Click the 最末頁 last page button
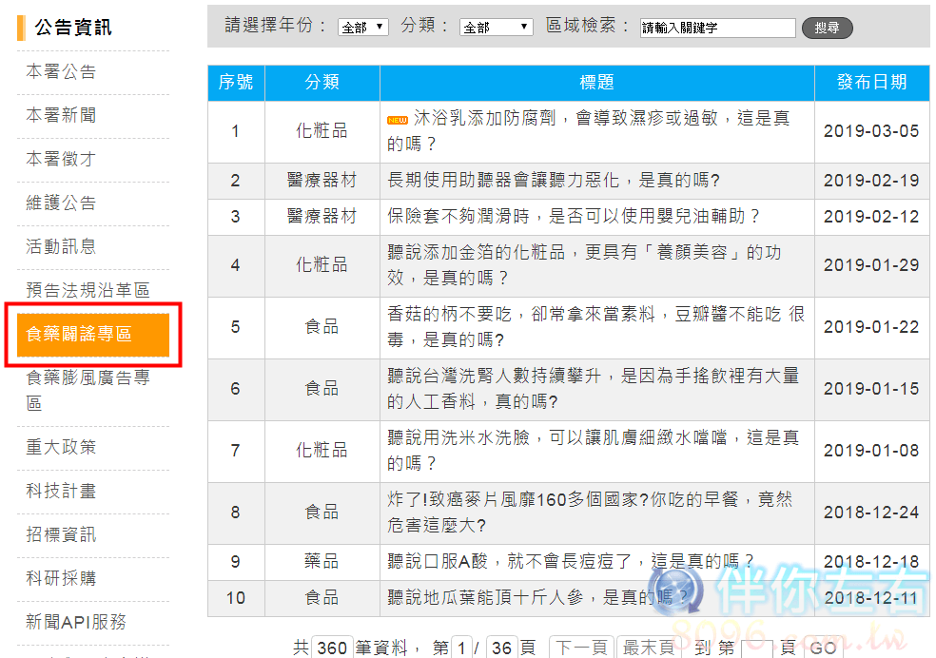The height and width of the screenshot is (658, 936). click(649, 648)
